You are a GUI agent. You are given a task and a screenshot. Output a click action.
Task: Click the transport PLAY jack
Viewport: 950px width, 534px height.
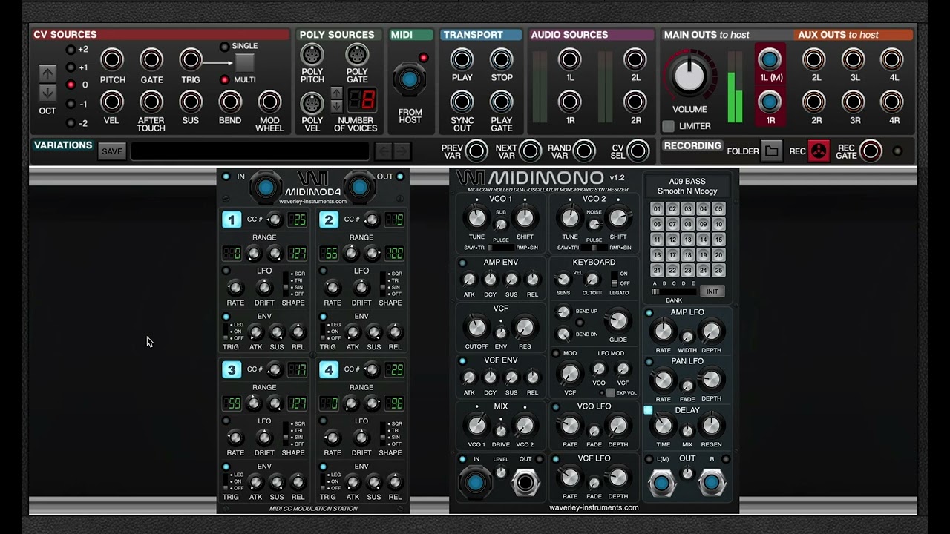[462, 59]
